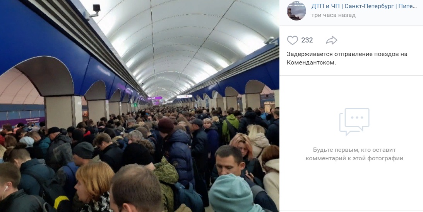Viewport: 423px width, 212px height.
Task: Click the purple hanging sign in the photo
Action: pos(155,98)
